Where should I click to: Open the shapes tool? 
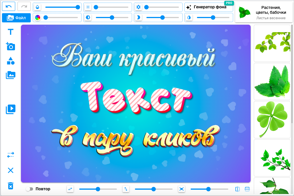click(10, 61)
